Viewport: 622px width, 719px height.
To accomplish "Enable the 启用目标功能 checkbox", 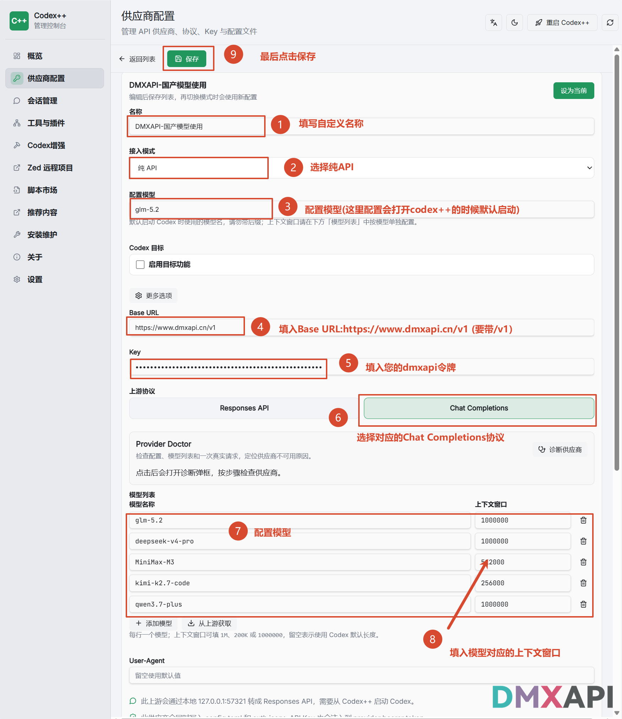I will click(140, 265).
